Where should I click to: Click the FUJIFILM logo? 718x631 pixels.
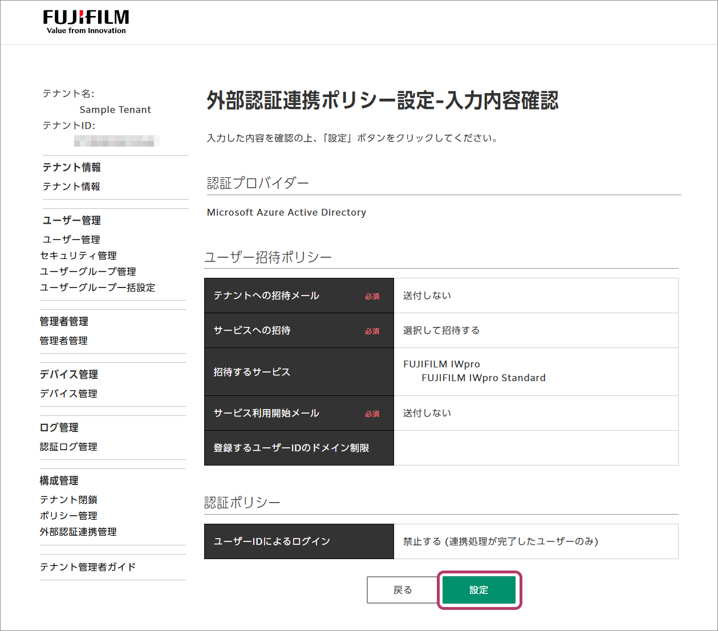pos(86,22)
